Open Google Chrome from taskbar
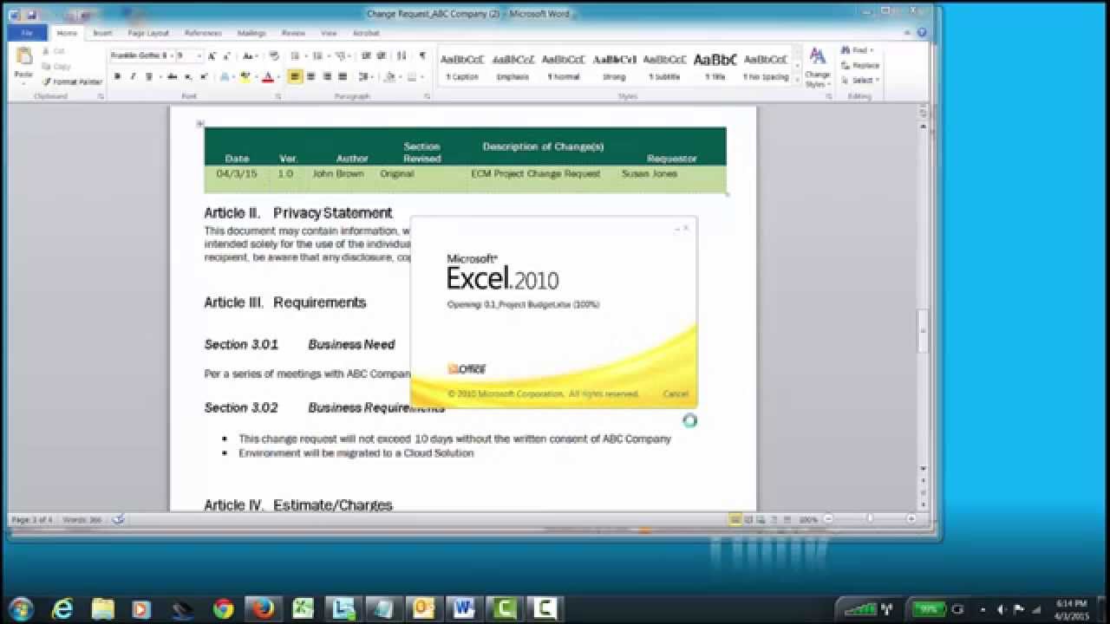Screen dimensions: 1110x624 223,609
